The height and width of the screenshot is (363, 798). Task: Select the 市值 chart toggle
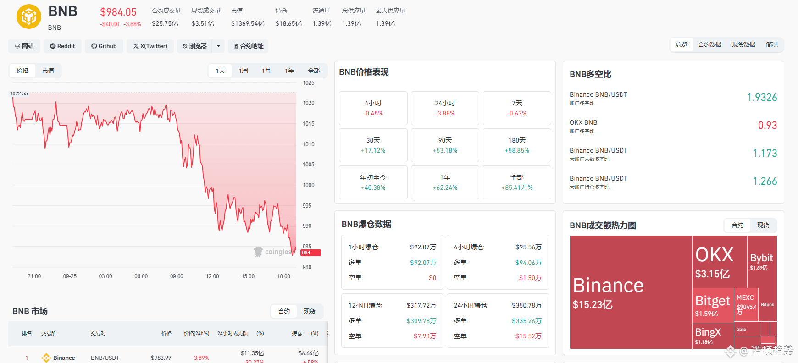click(48, 71)
